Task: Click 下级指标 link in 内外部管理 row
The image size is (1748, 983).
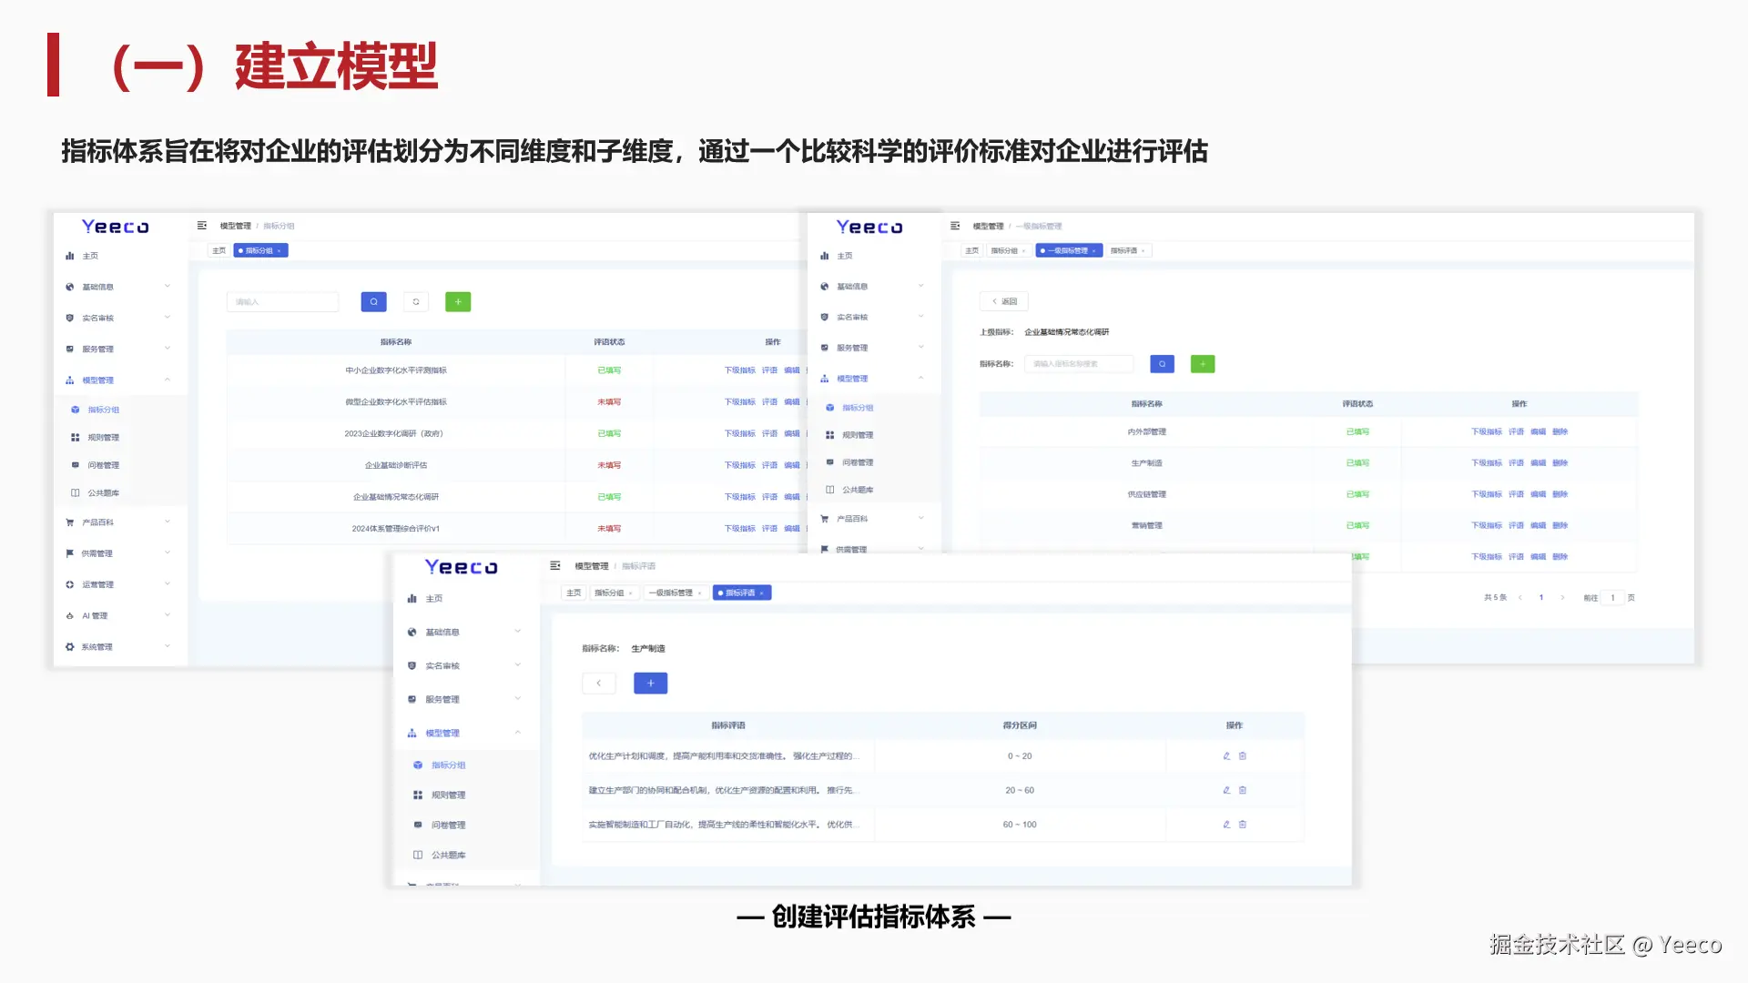Action: point(1486,431)
